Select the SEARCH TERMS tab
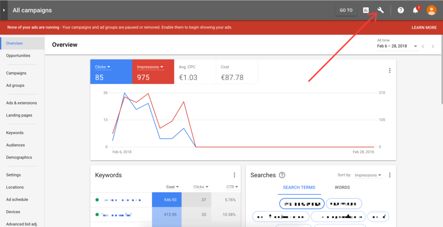 tap(299, 188)
